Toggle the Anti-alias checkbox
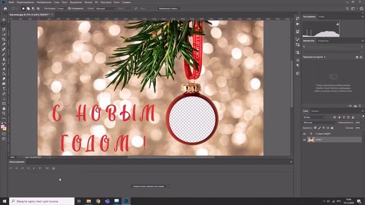 [x=69, y=9]
